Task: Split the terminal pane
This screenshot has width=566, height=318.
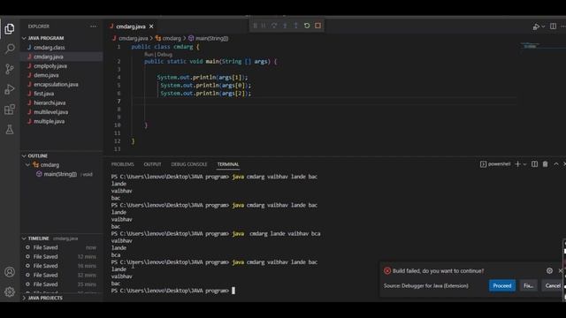Action: 534,164
